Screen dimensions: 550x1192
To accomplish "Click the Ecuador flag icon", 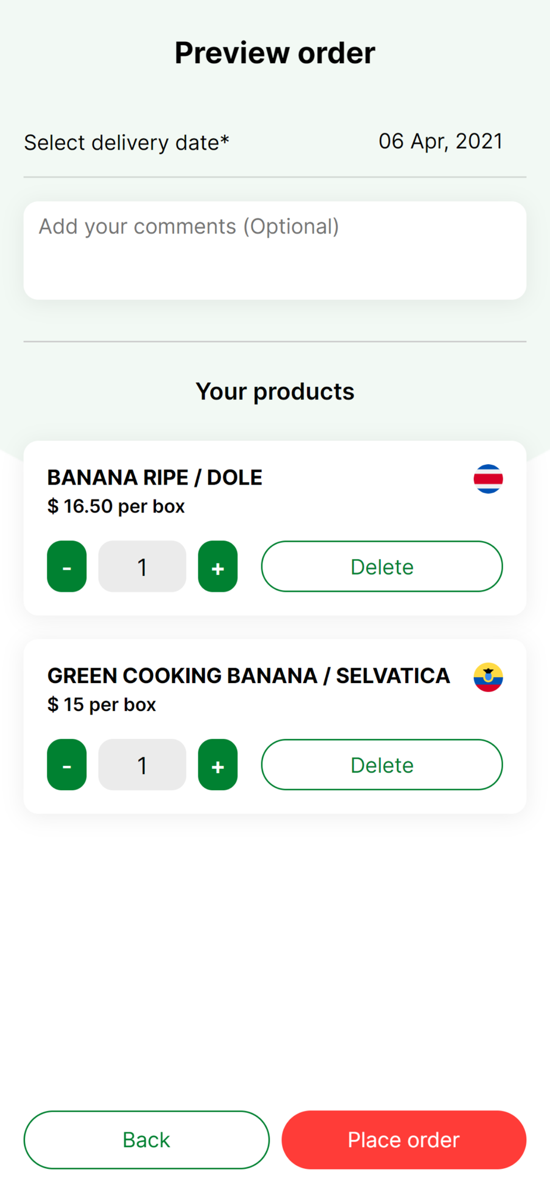I will [488, 677].
